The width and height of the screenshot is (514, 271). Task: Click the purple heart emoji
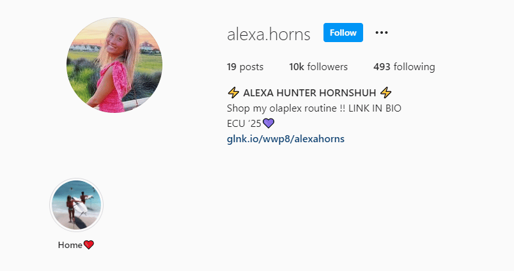click(x=269, y=123)
